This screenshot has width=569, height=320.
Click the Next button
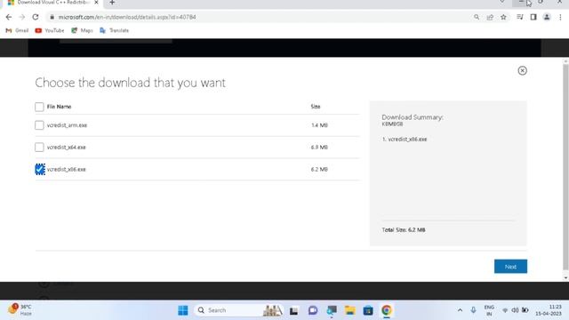click(510, 267)
